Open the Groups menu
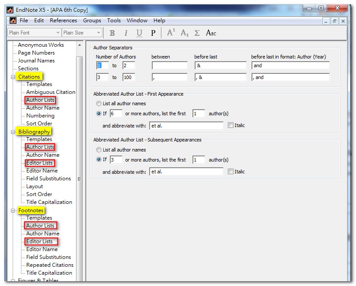The width and height of the screenshot is (356, 286). [92, 21]
